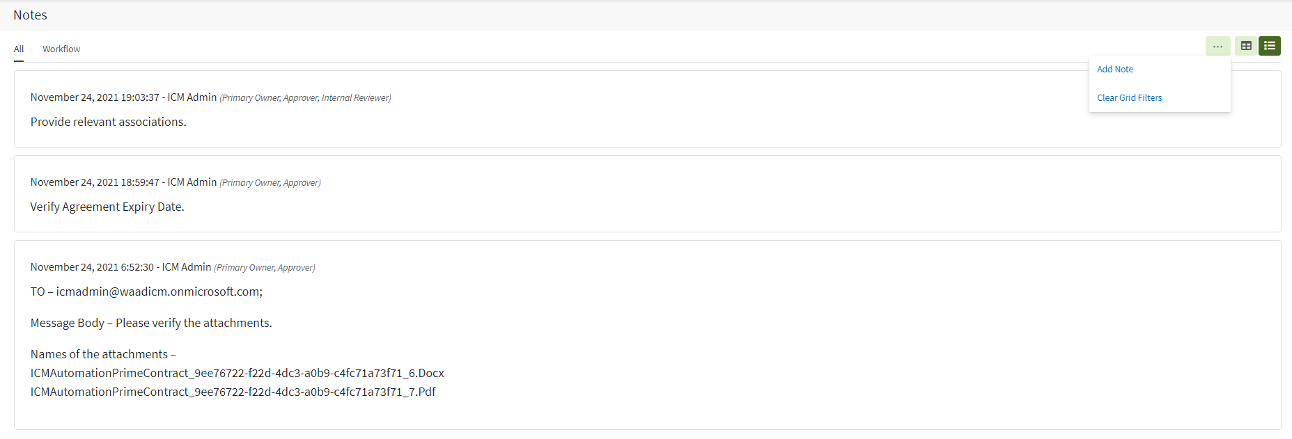The image size is (1292, 439).
Task: Switch to grid table view
Action: (1246, 46)
